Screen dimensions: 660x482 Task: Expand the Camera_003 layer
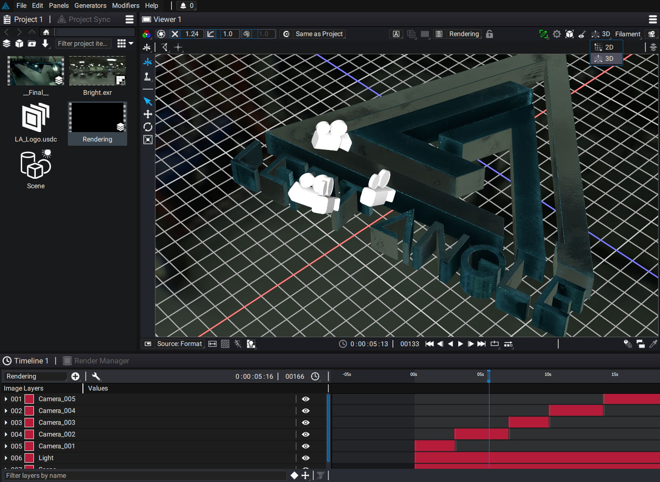coord(6,423)
